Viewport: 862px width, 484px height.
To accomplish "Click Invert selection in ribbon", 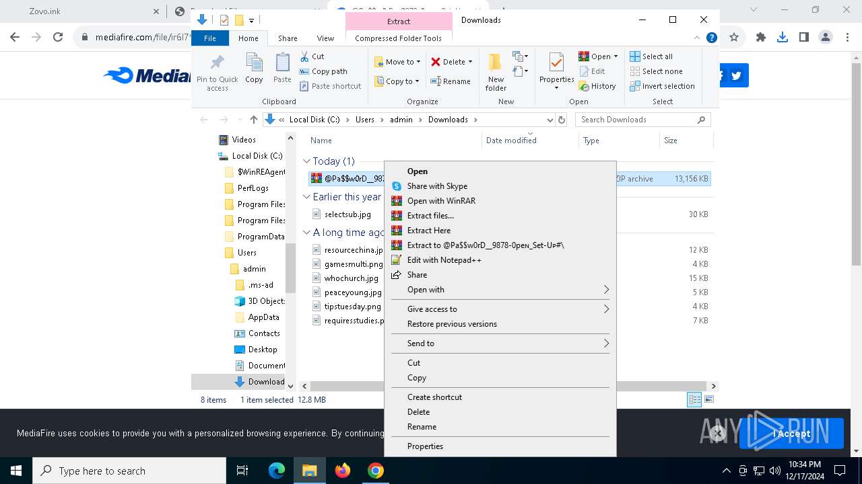I will (662, 86).
